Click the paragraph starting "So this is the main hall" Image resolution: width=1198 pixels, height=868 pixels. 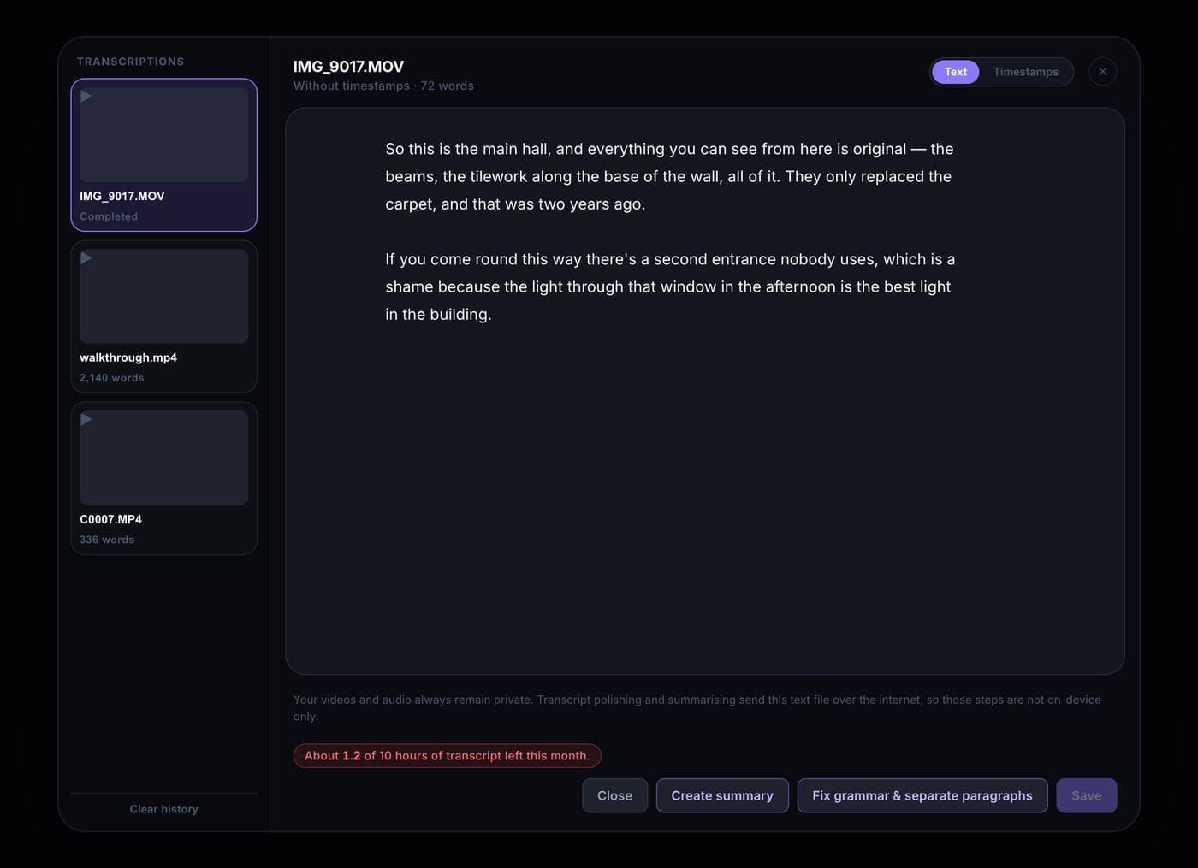(x=669, y=176)
